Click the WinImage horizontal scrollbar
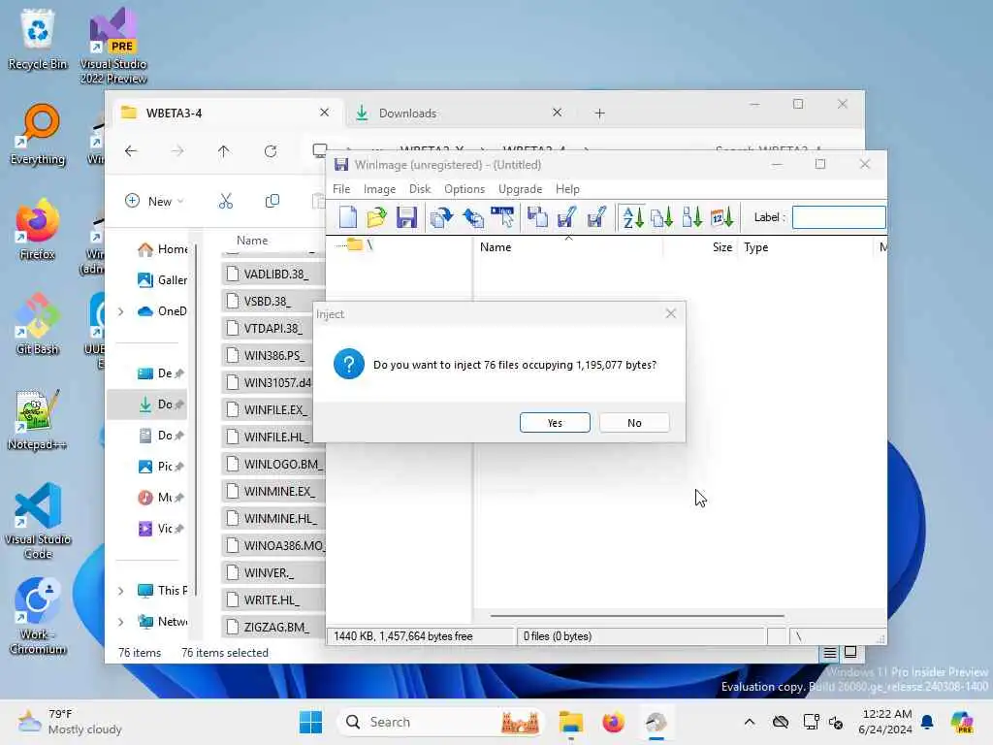 coord(637,615)
